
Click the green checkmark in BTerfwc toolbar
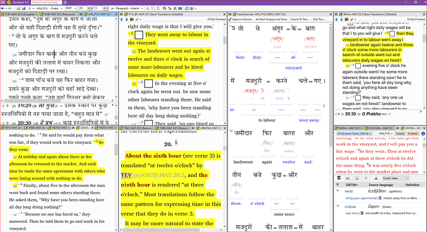coord(352,19)
